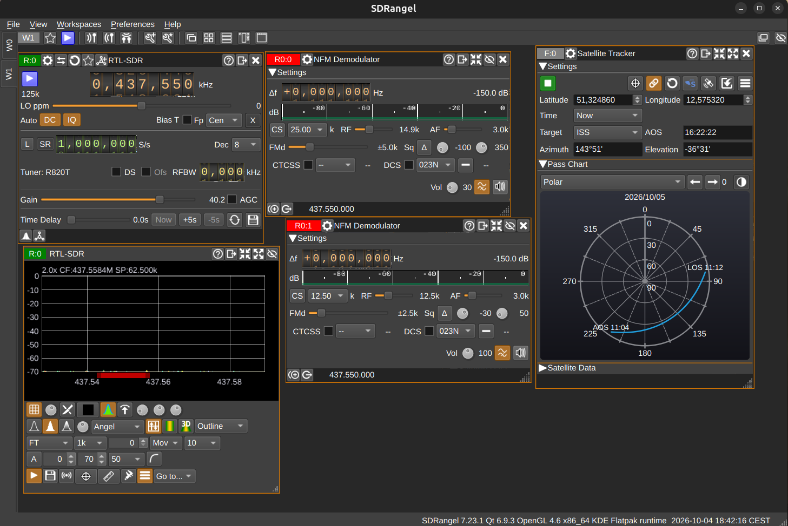Open the 25.00 channel spacing dropdown
Screen dimensions: 788x526
click(x=307, y=130)
